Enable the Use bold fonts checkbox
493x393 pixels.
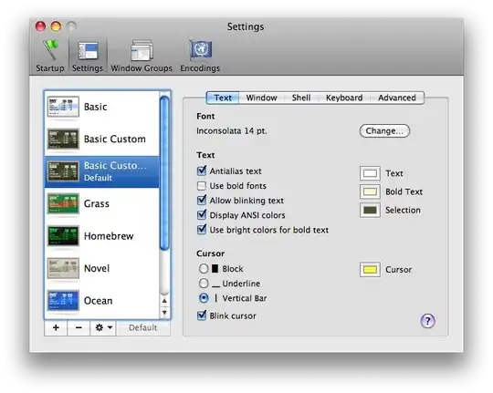[x=202, y=186]
